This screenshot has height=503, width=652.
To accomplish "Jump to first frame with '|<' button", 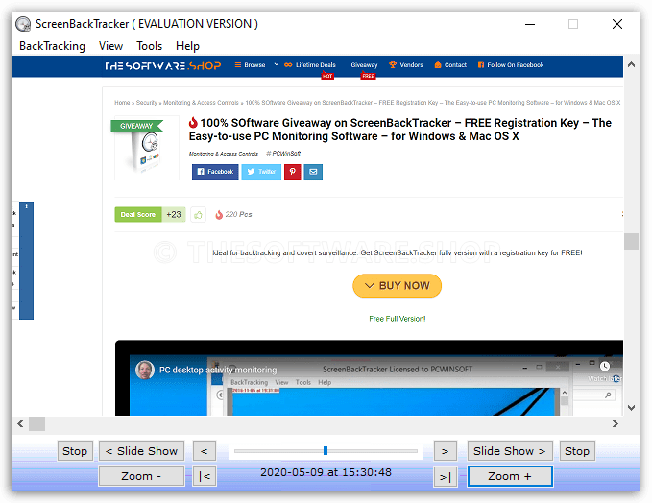I will click(x=204, y=476).
